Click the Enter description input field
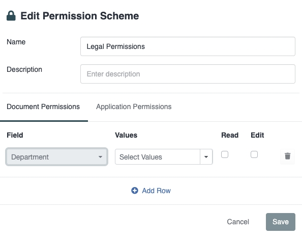Viewport: 302px width, 238px height. 188,74
